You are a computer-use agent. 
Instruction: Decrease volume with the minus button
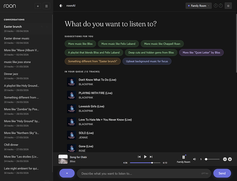[x=225, y=159]
